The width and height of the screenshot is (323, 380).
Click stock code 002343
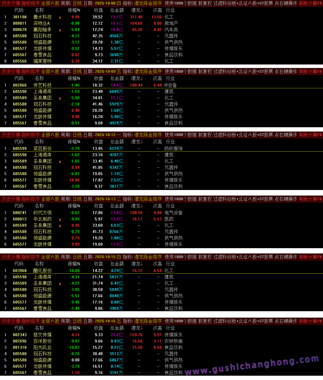tap(20, 335)
